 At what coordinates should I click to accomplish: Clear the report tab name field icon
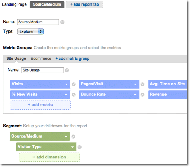(63, 22)
